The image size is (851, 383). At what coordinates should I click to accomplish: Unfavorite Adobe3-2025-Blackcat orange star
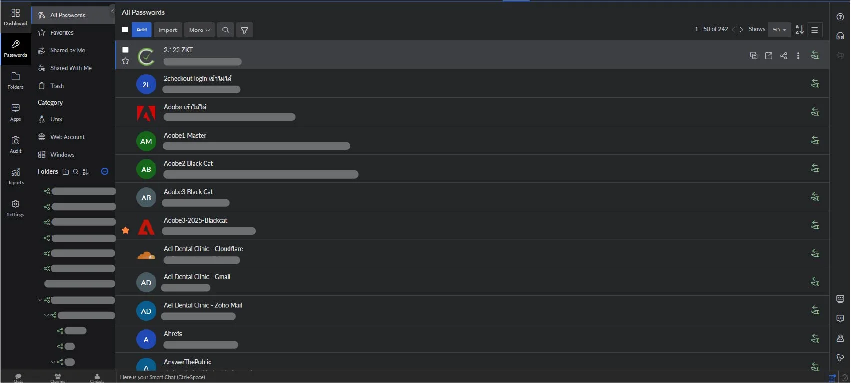click(x=125, y=230)
